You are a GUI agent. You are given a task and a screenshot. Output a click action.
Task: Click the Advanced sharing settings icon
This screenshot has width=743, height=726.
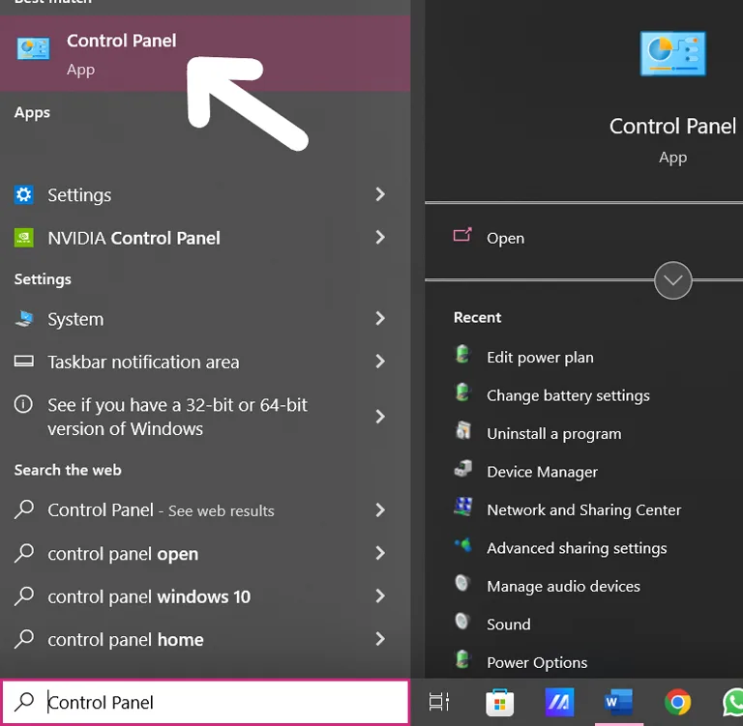(463, 545)
